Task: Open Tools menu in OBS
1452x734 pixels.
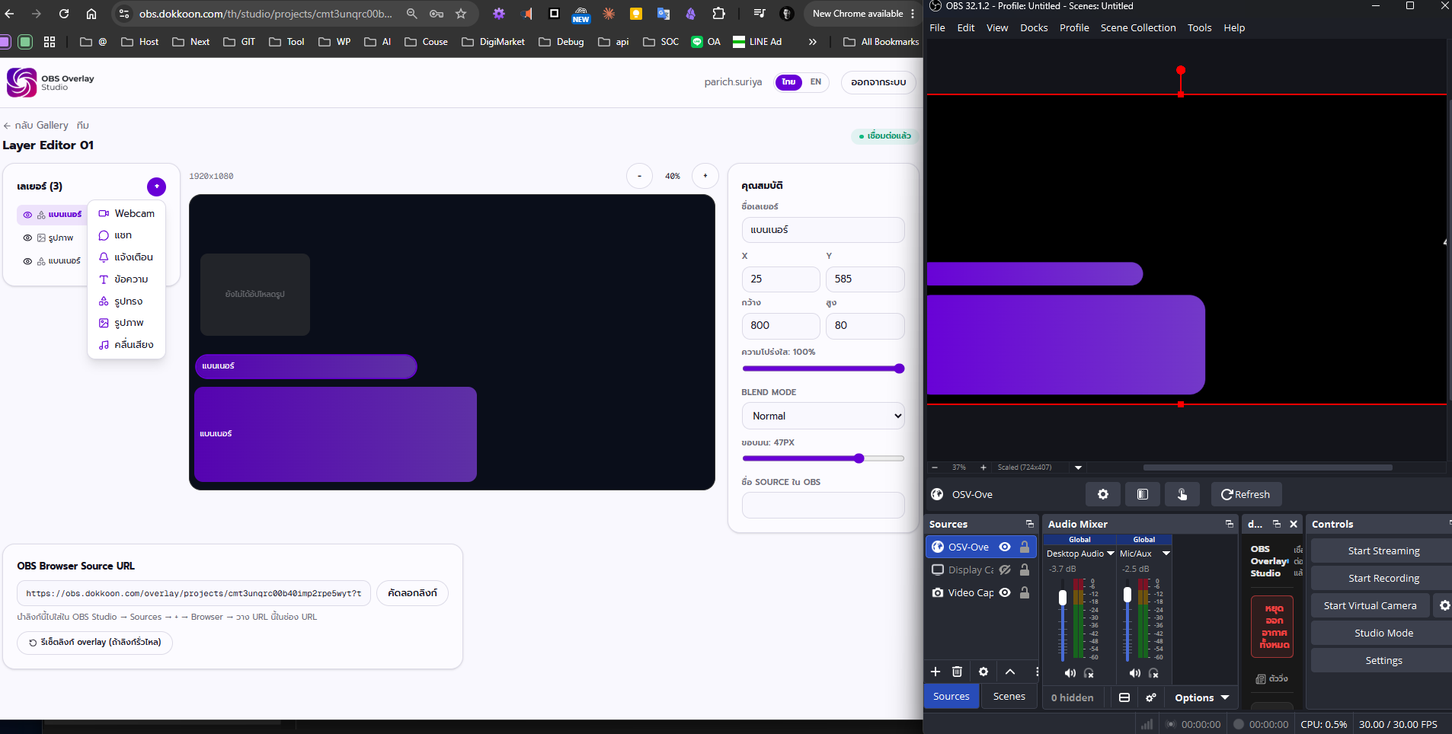Action: pyautogui.click(x=1199, y=27)
